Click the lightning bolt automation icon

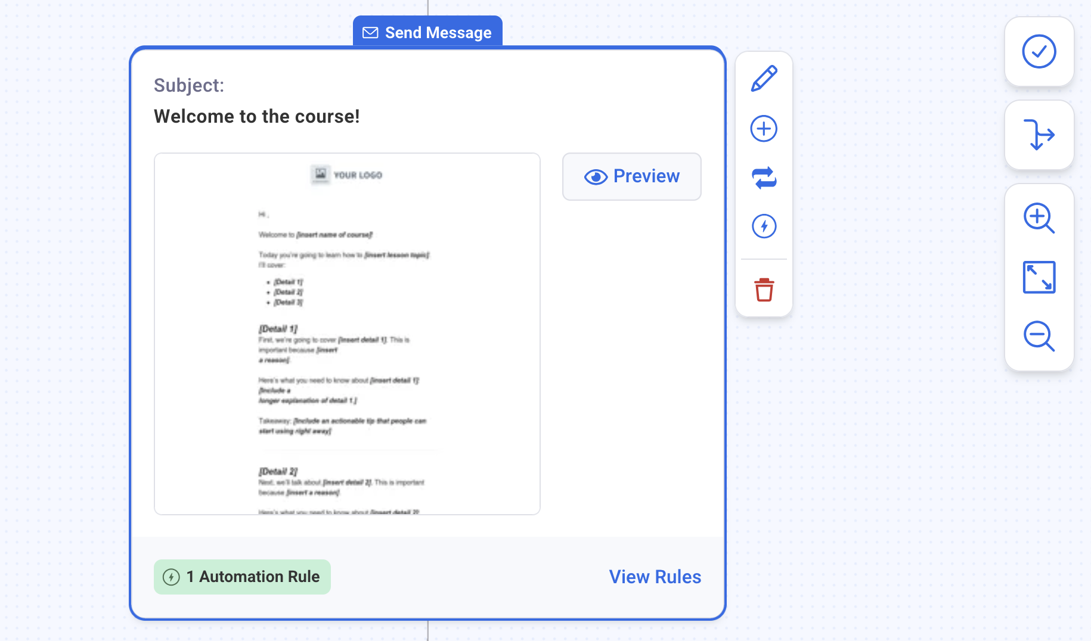tap(764, 226)
